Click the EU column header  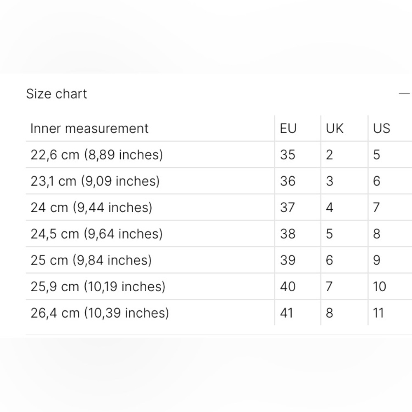(288, 129)
